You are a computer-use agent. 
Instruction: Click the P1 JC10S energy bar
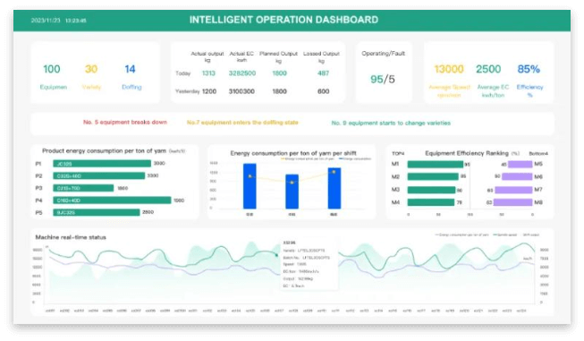point(102,164)
